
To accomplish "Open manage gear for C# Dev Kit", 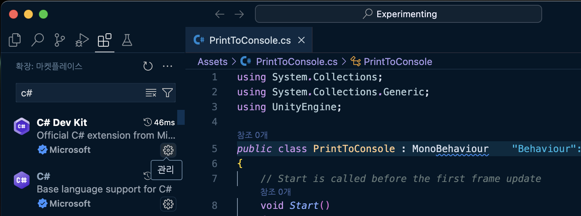I will [168, 150].
